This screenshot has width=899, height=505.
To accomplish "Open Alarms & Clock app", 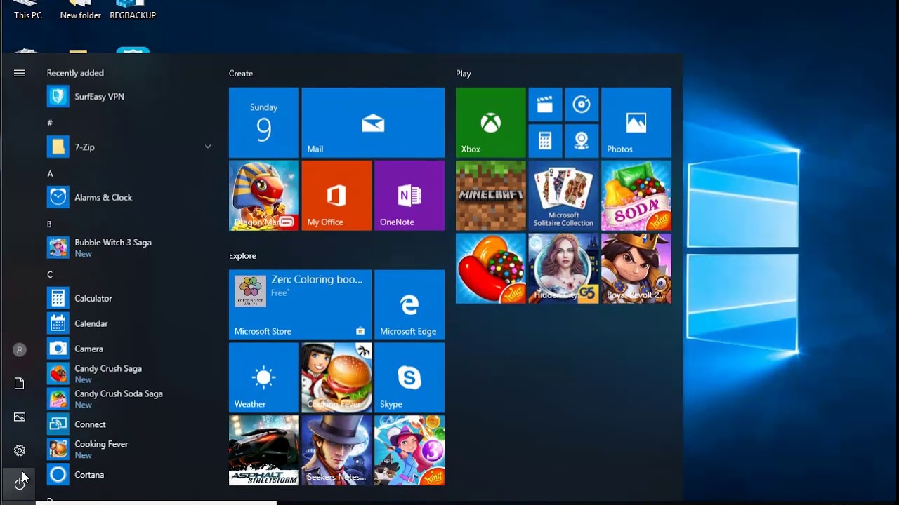I will (129, 197).
